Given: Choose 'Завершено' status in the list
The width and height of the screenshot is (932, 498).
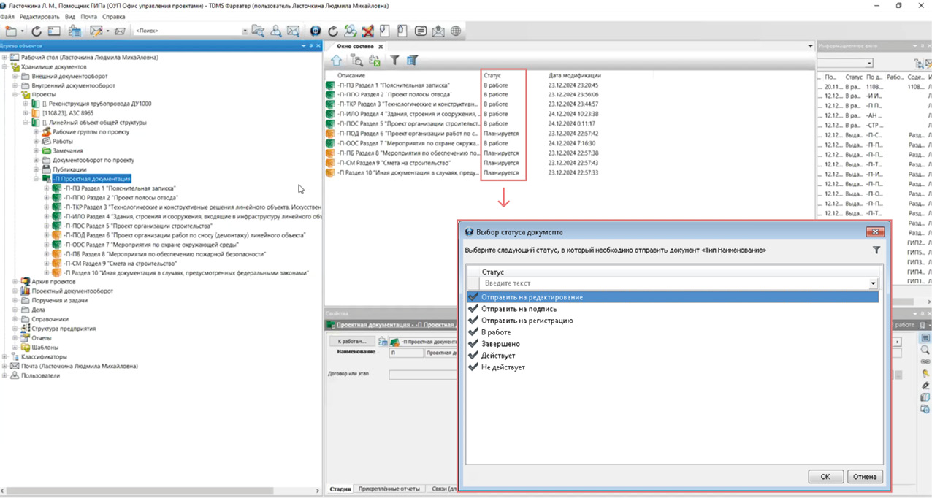Looking at the screenshot, I should point(500,344).
